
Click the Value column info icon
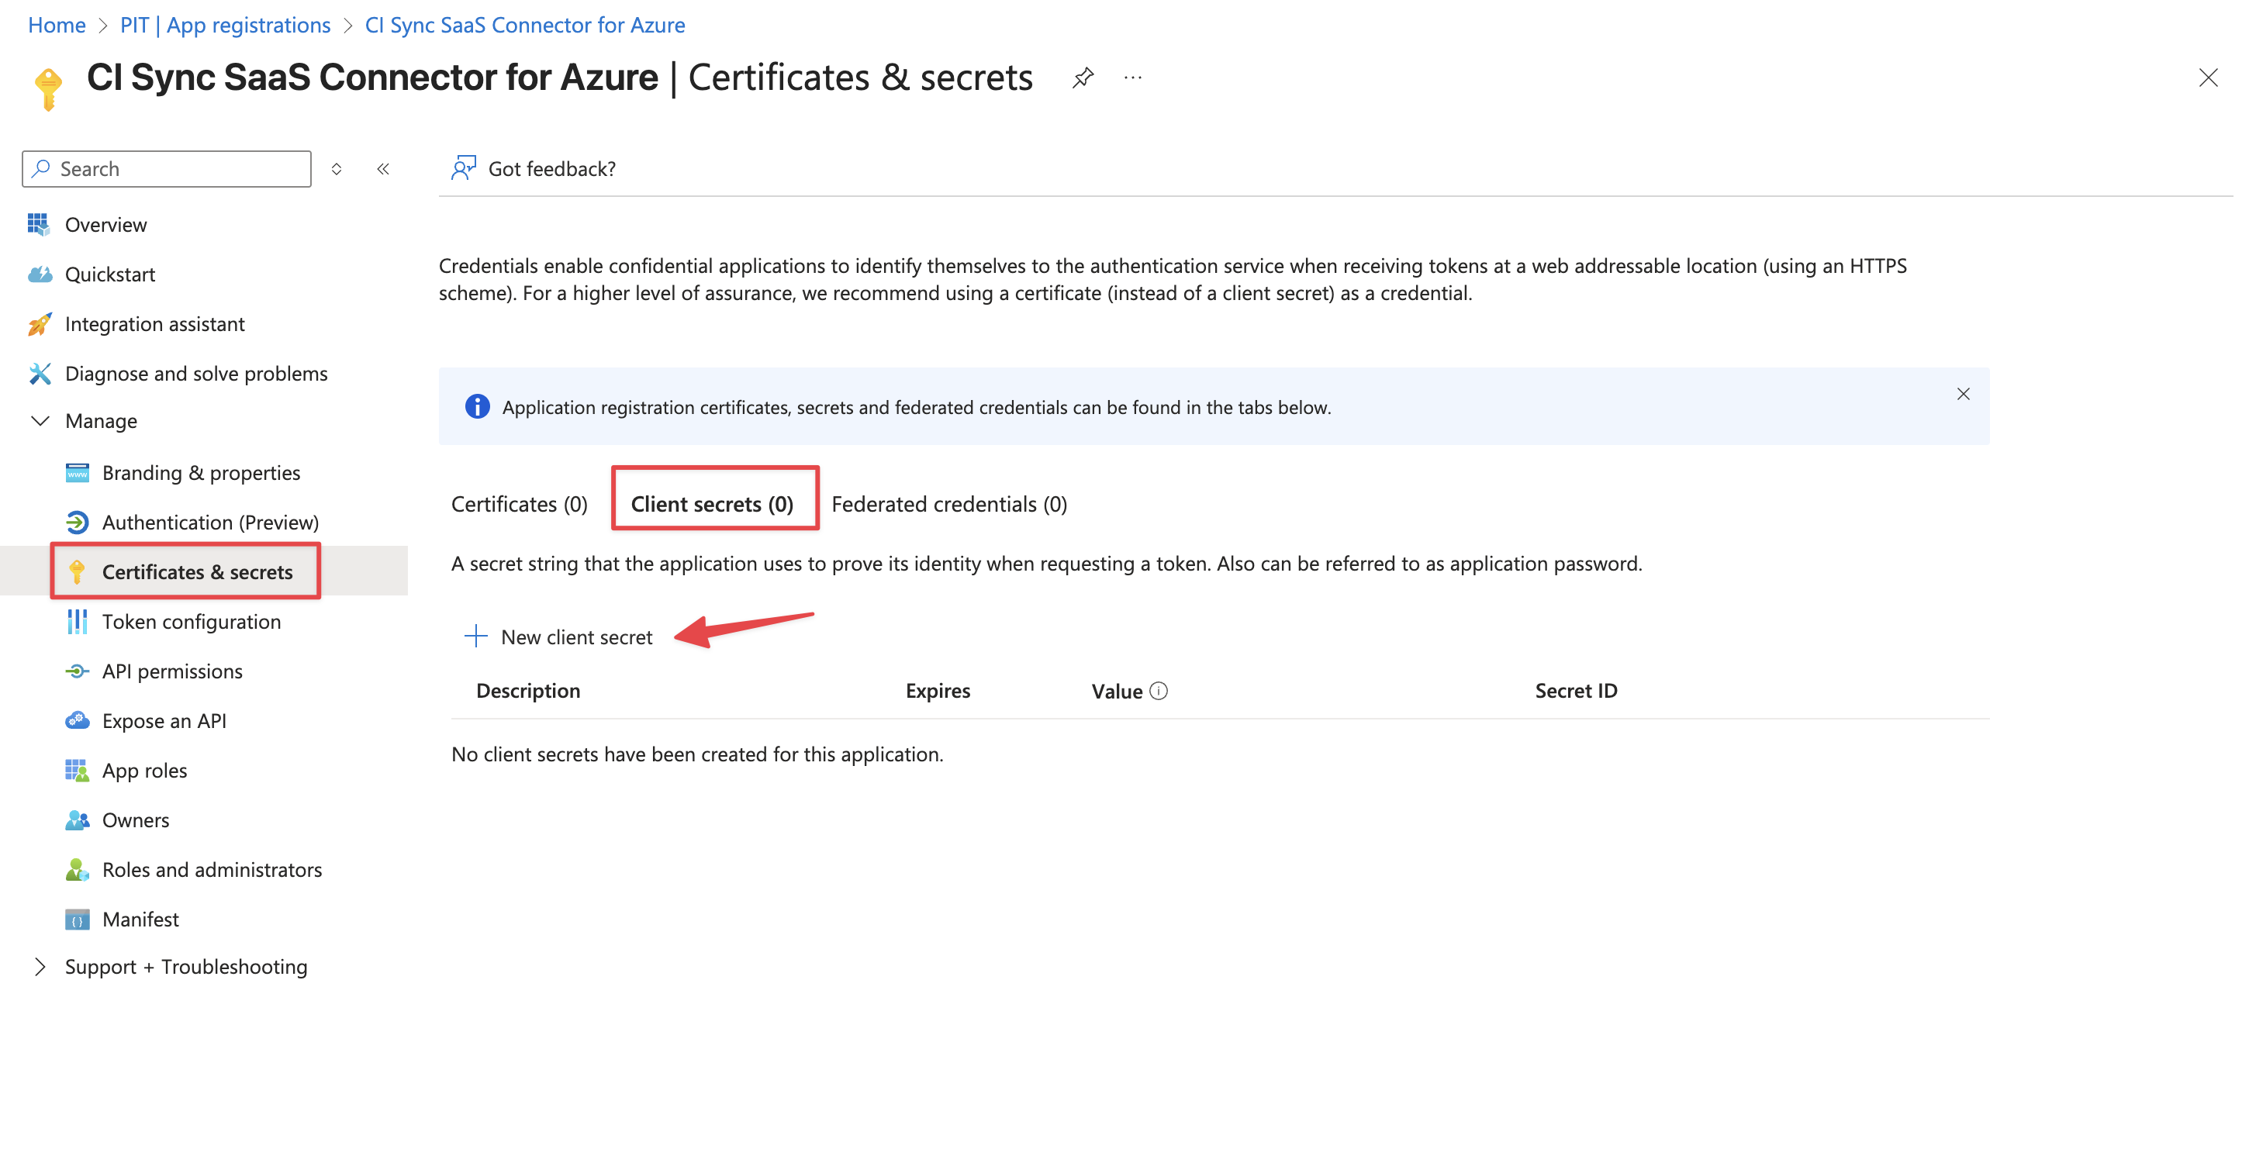1158,691
